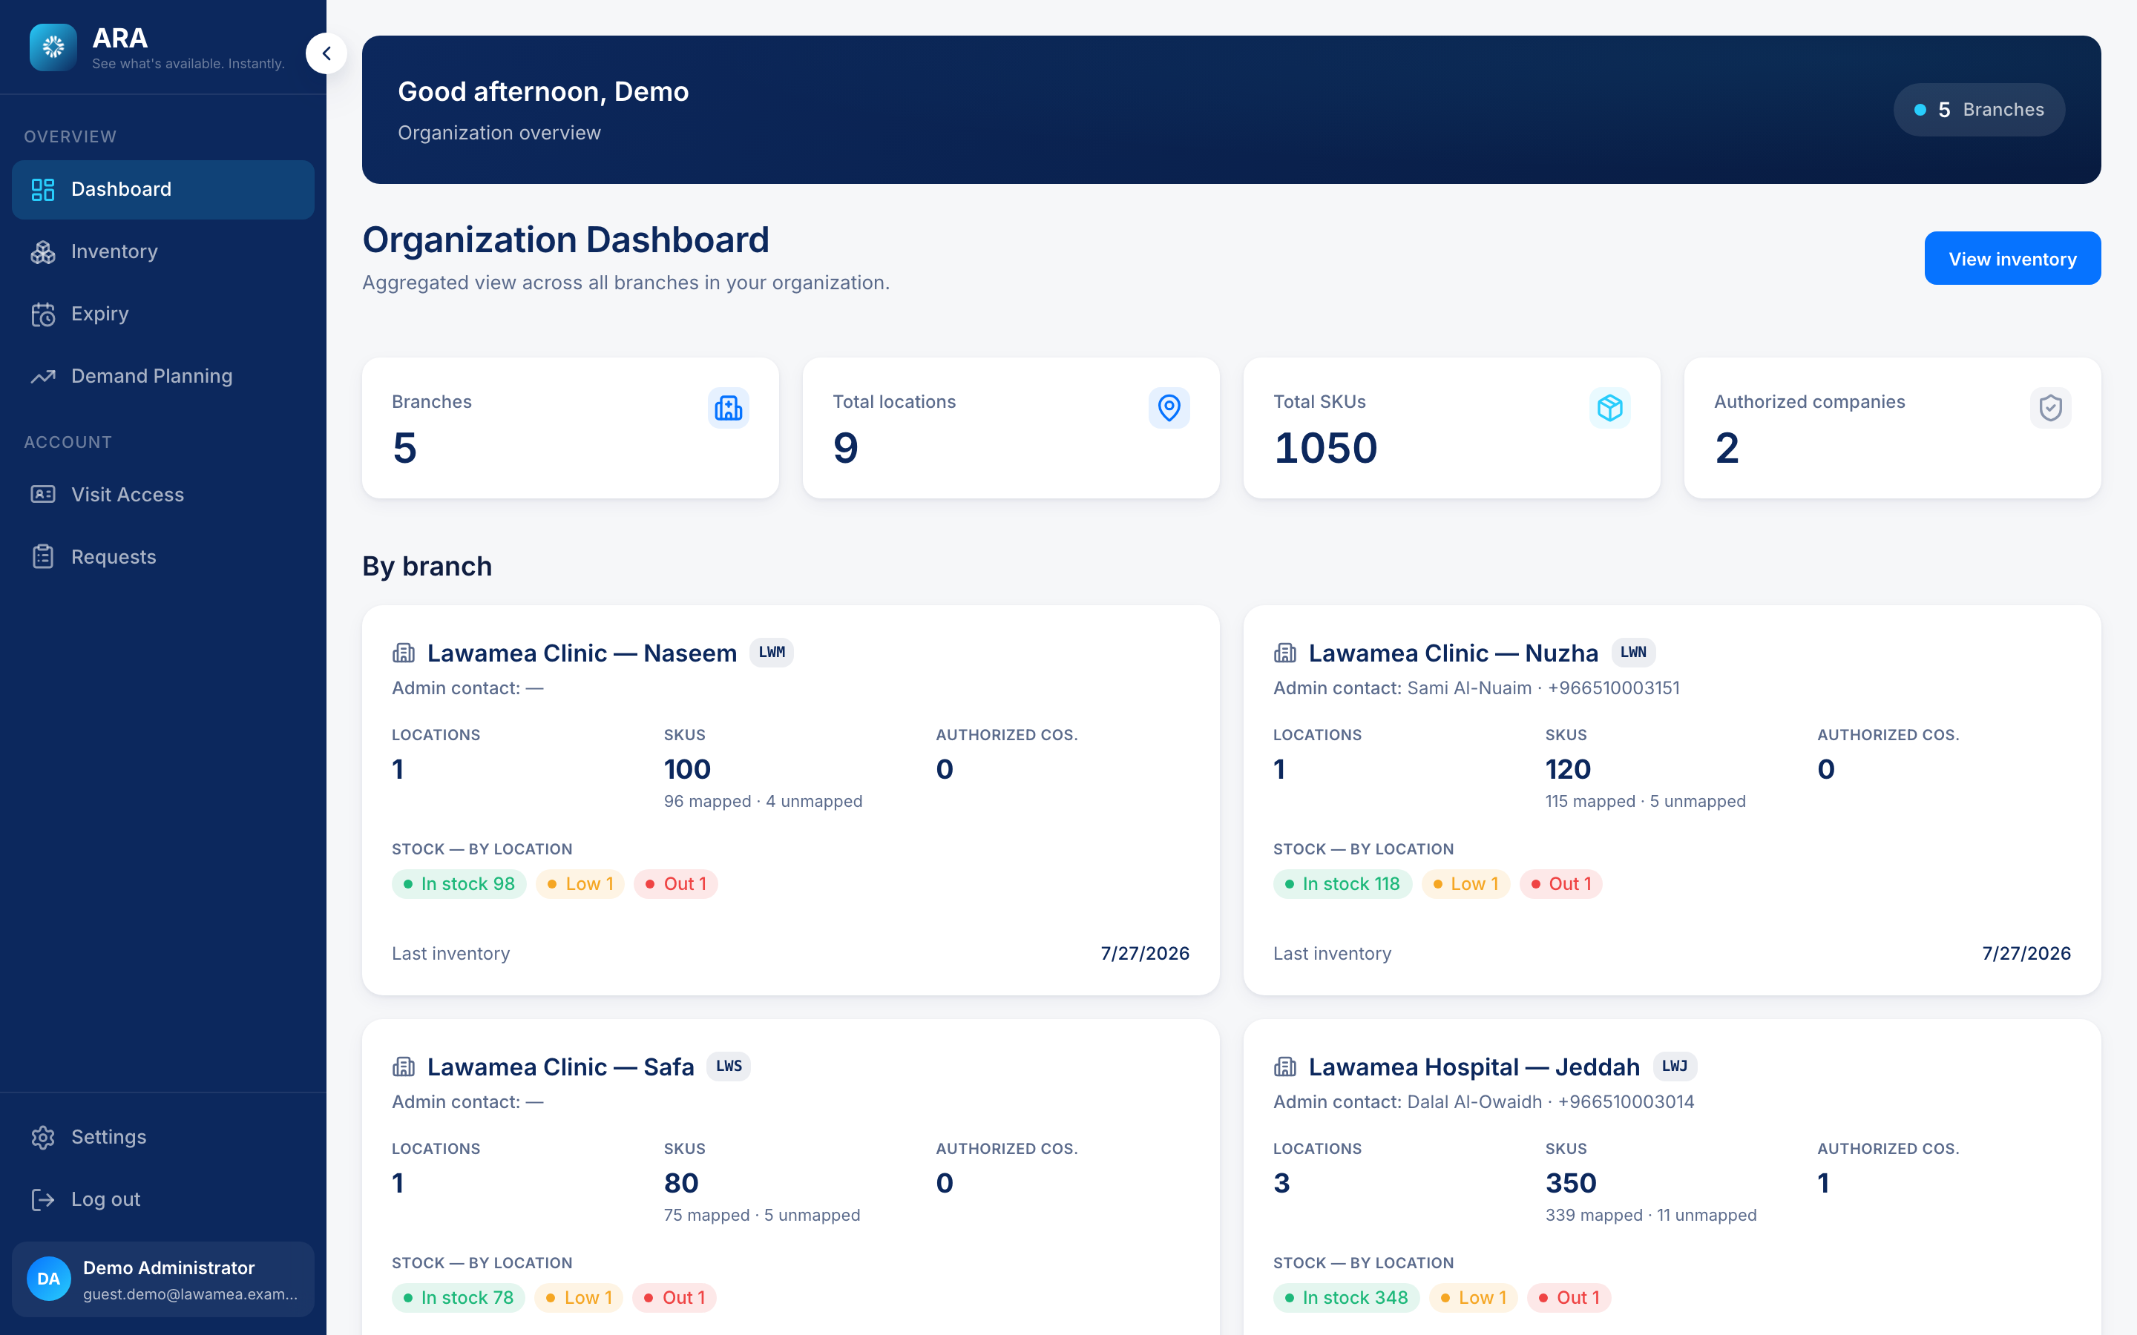
Task: Click the Inventory boxes icon
Action: click(43, 251)
